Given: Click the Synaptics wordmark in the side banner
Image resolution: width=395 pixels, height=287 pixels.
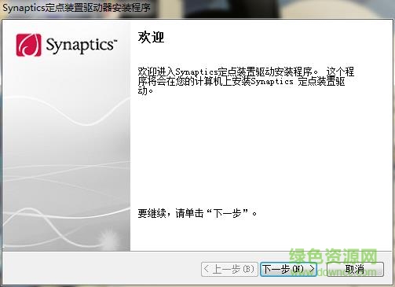Looking at the screenshot, I should [x=81, y=45].
